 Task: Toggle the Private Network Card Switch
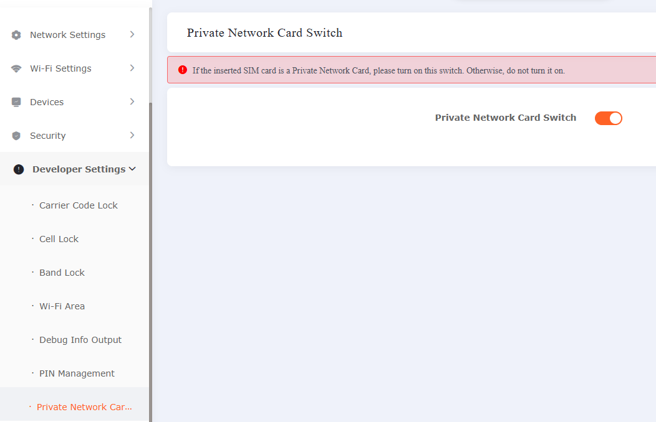(608, 118)
